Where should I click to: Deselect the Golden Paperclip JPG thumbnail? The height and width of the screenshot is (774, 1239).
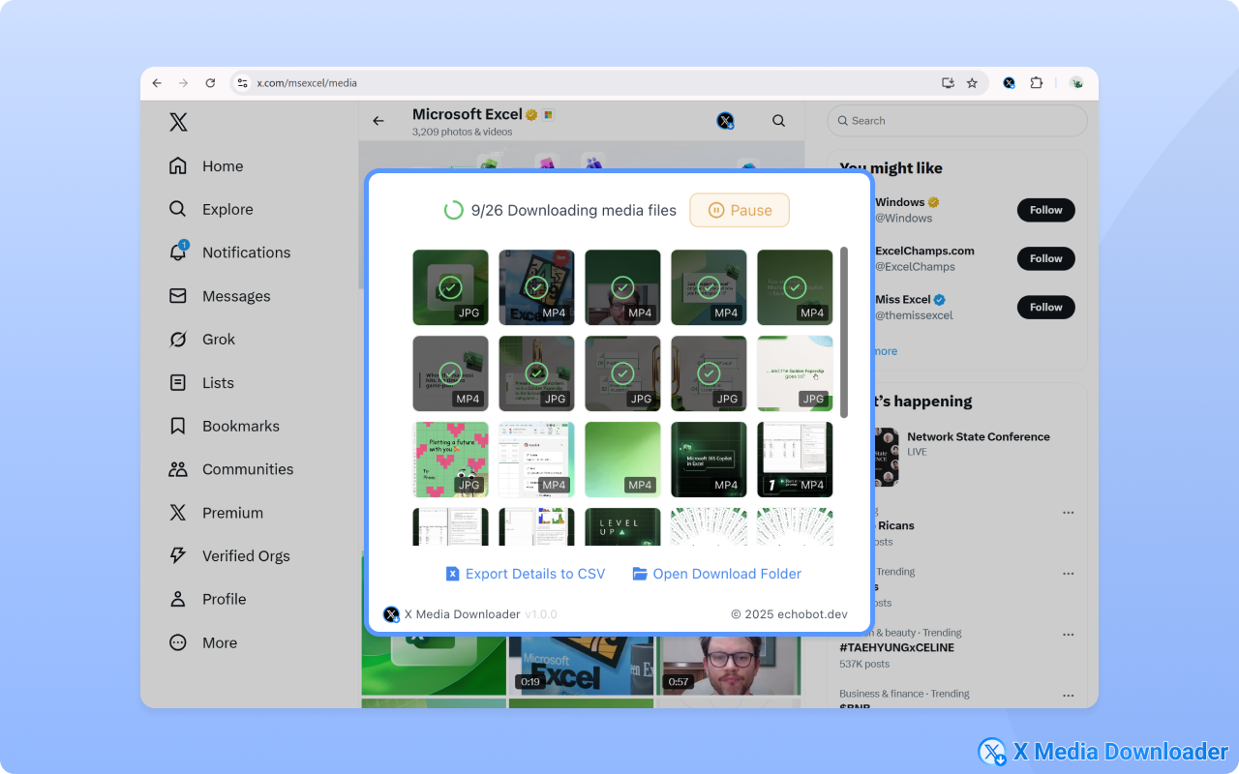(x=795, y=372)
